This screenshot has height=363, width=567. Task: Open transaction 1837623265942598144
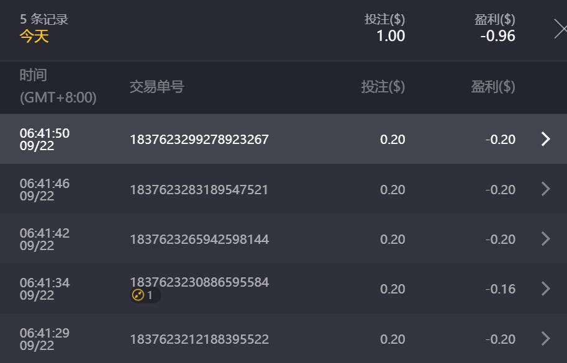[199, 240]
